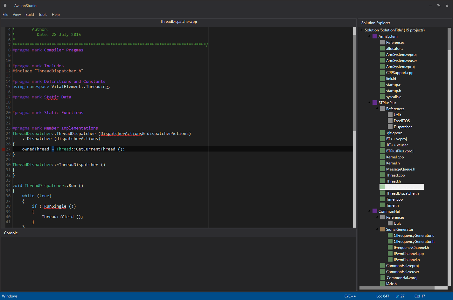Collapse the ArmSystem project node
This screenshot has height=300, width=453.
[x=369, y=37]
